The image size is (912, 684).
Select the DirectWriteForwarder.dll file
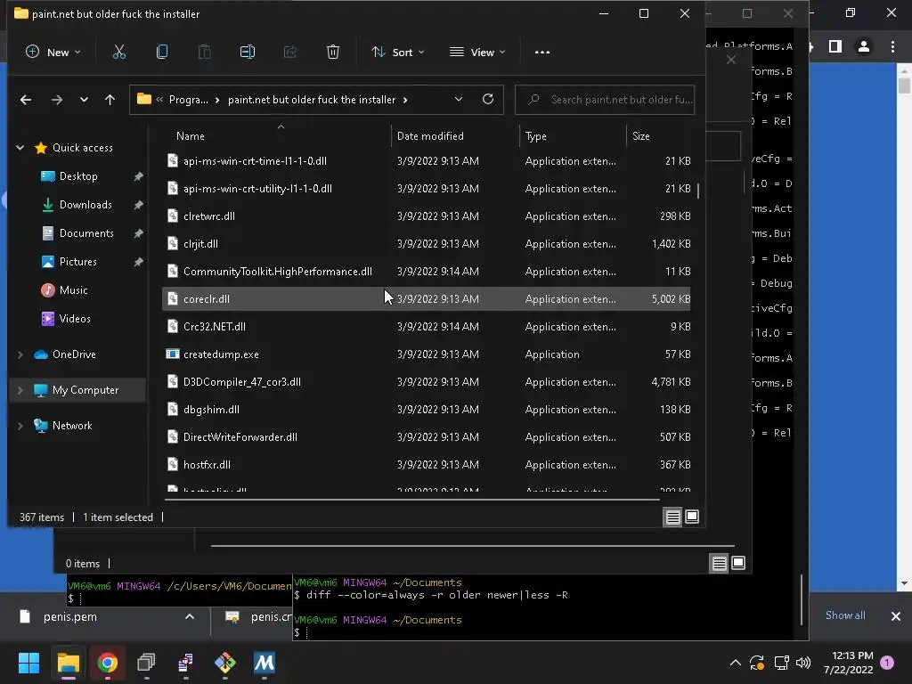point(427,436)
